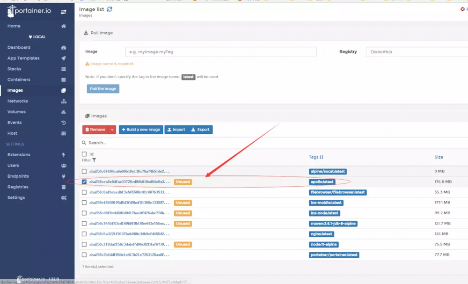Check the nginx:latest image checkbox
Image resolution: width=468 pixels, height=284 pixels.
tap(85, 234)
